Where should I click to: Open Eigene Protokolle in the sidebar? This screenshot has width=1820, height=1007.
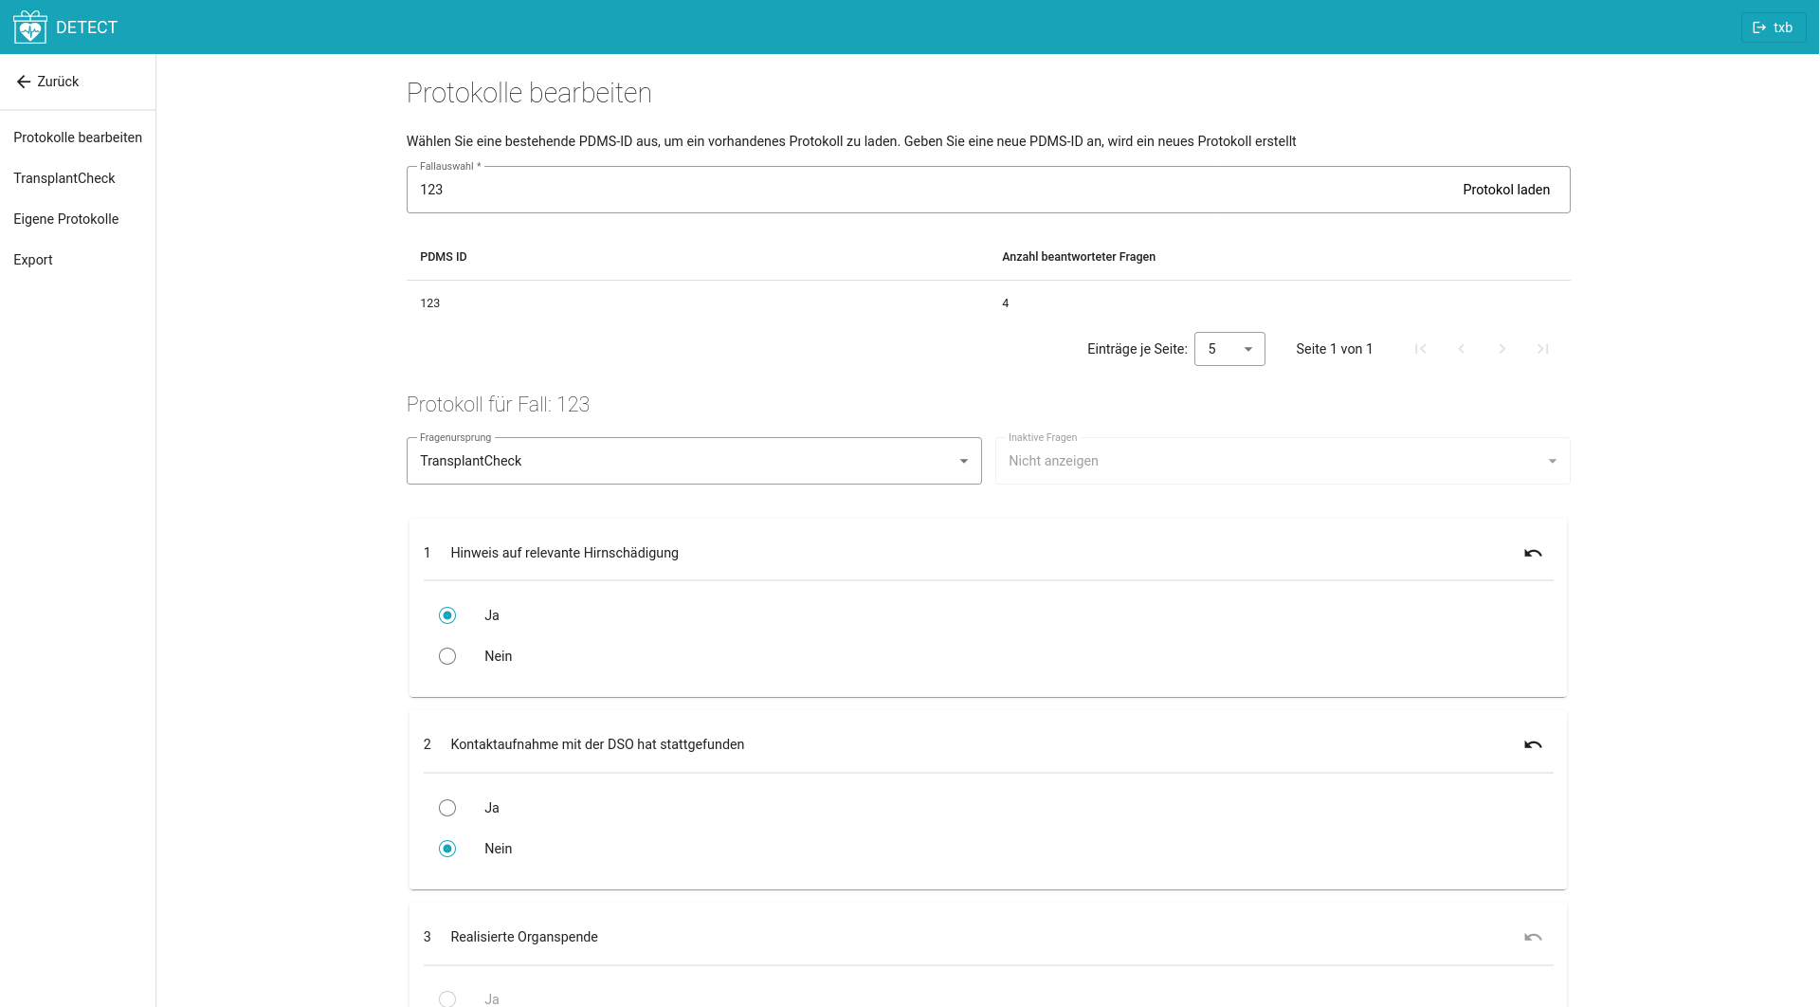tap(66, 219)
